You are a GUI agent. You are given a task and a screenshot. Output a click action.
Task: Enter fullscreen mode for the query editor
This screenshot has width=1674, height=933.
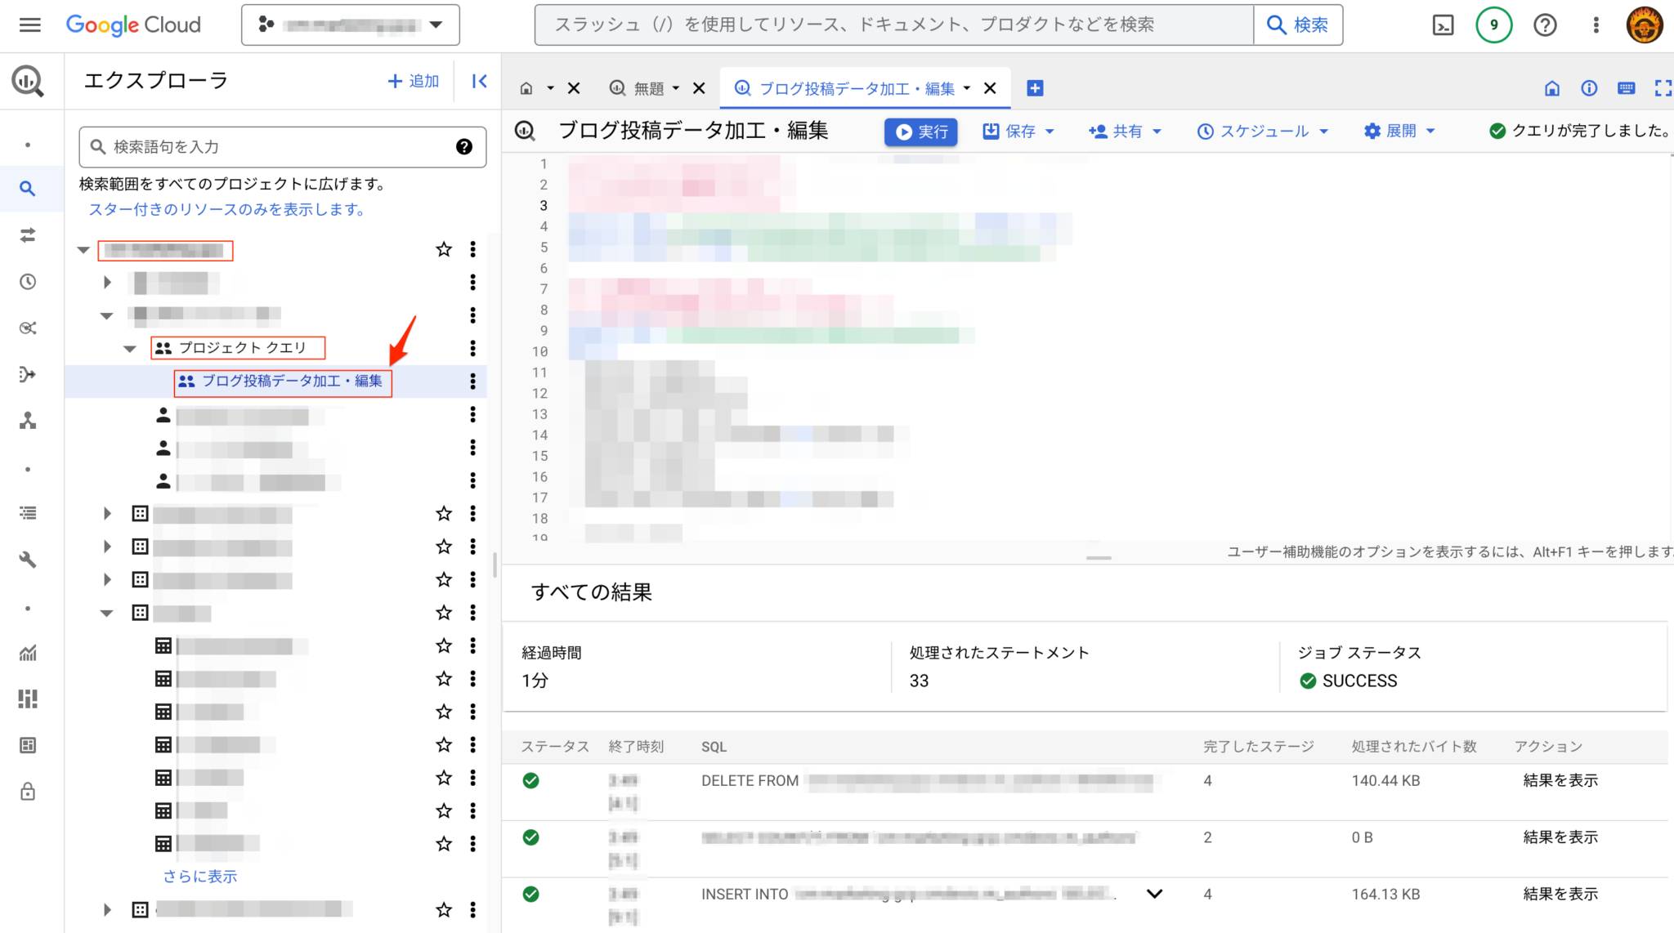(x=1663, y=88)
